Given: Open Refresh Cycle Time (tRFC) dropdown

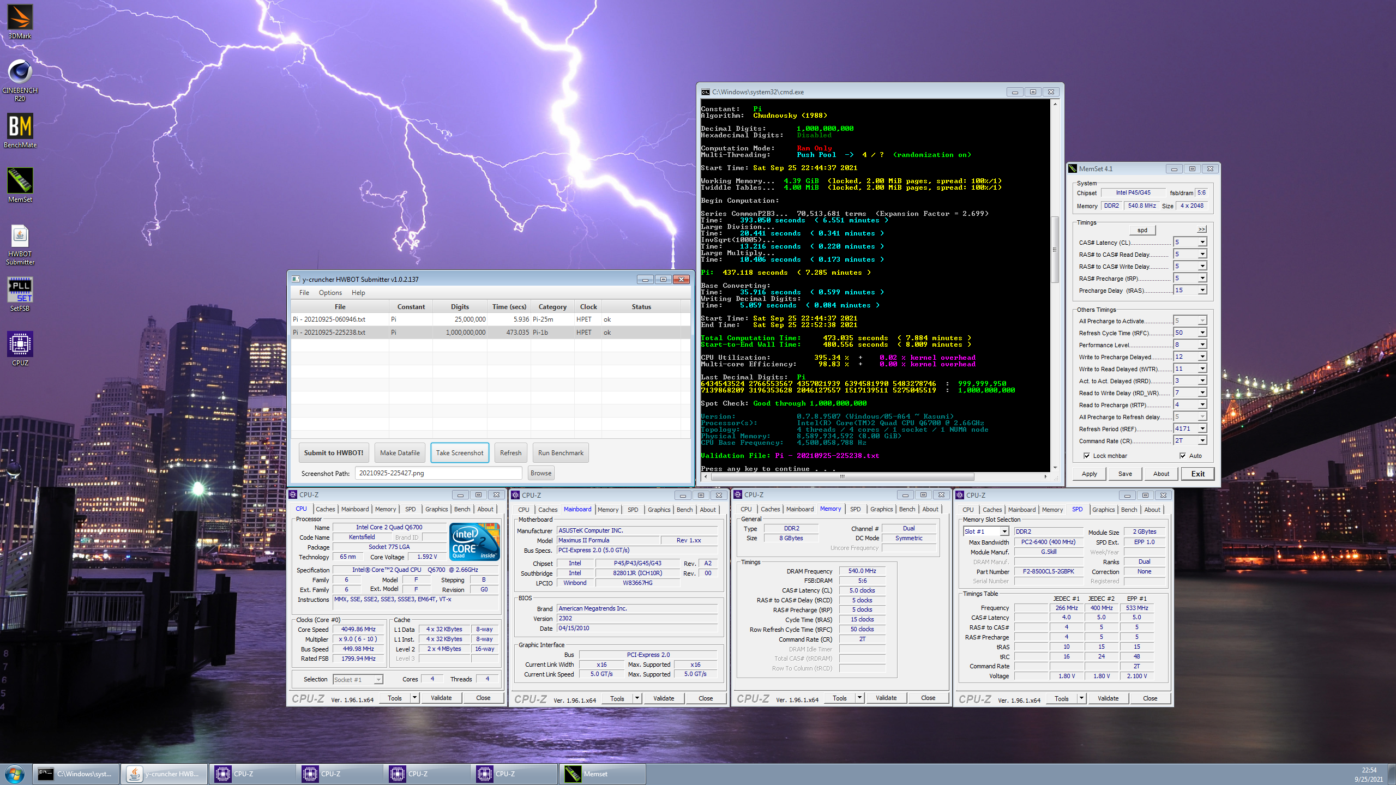Looking at the screenshot, I should click(x=1202, y=333).
